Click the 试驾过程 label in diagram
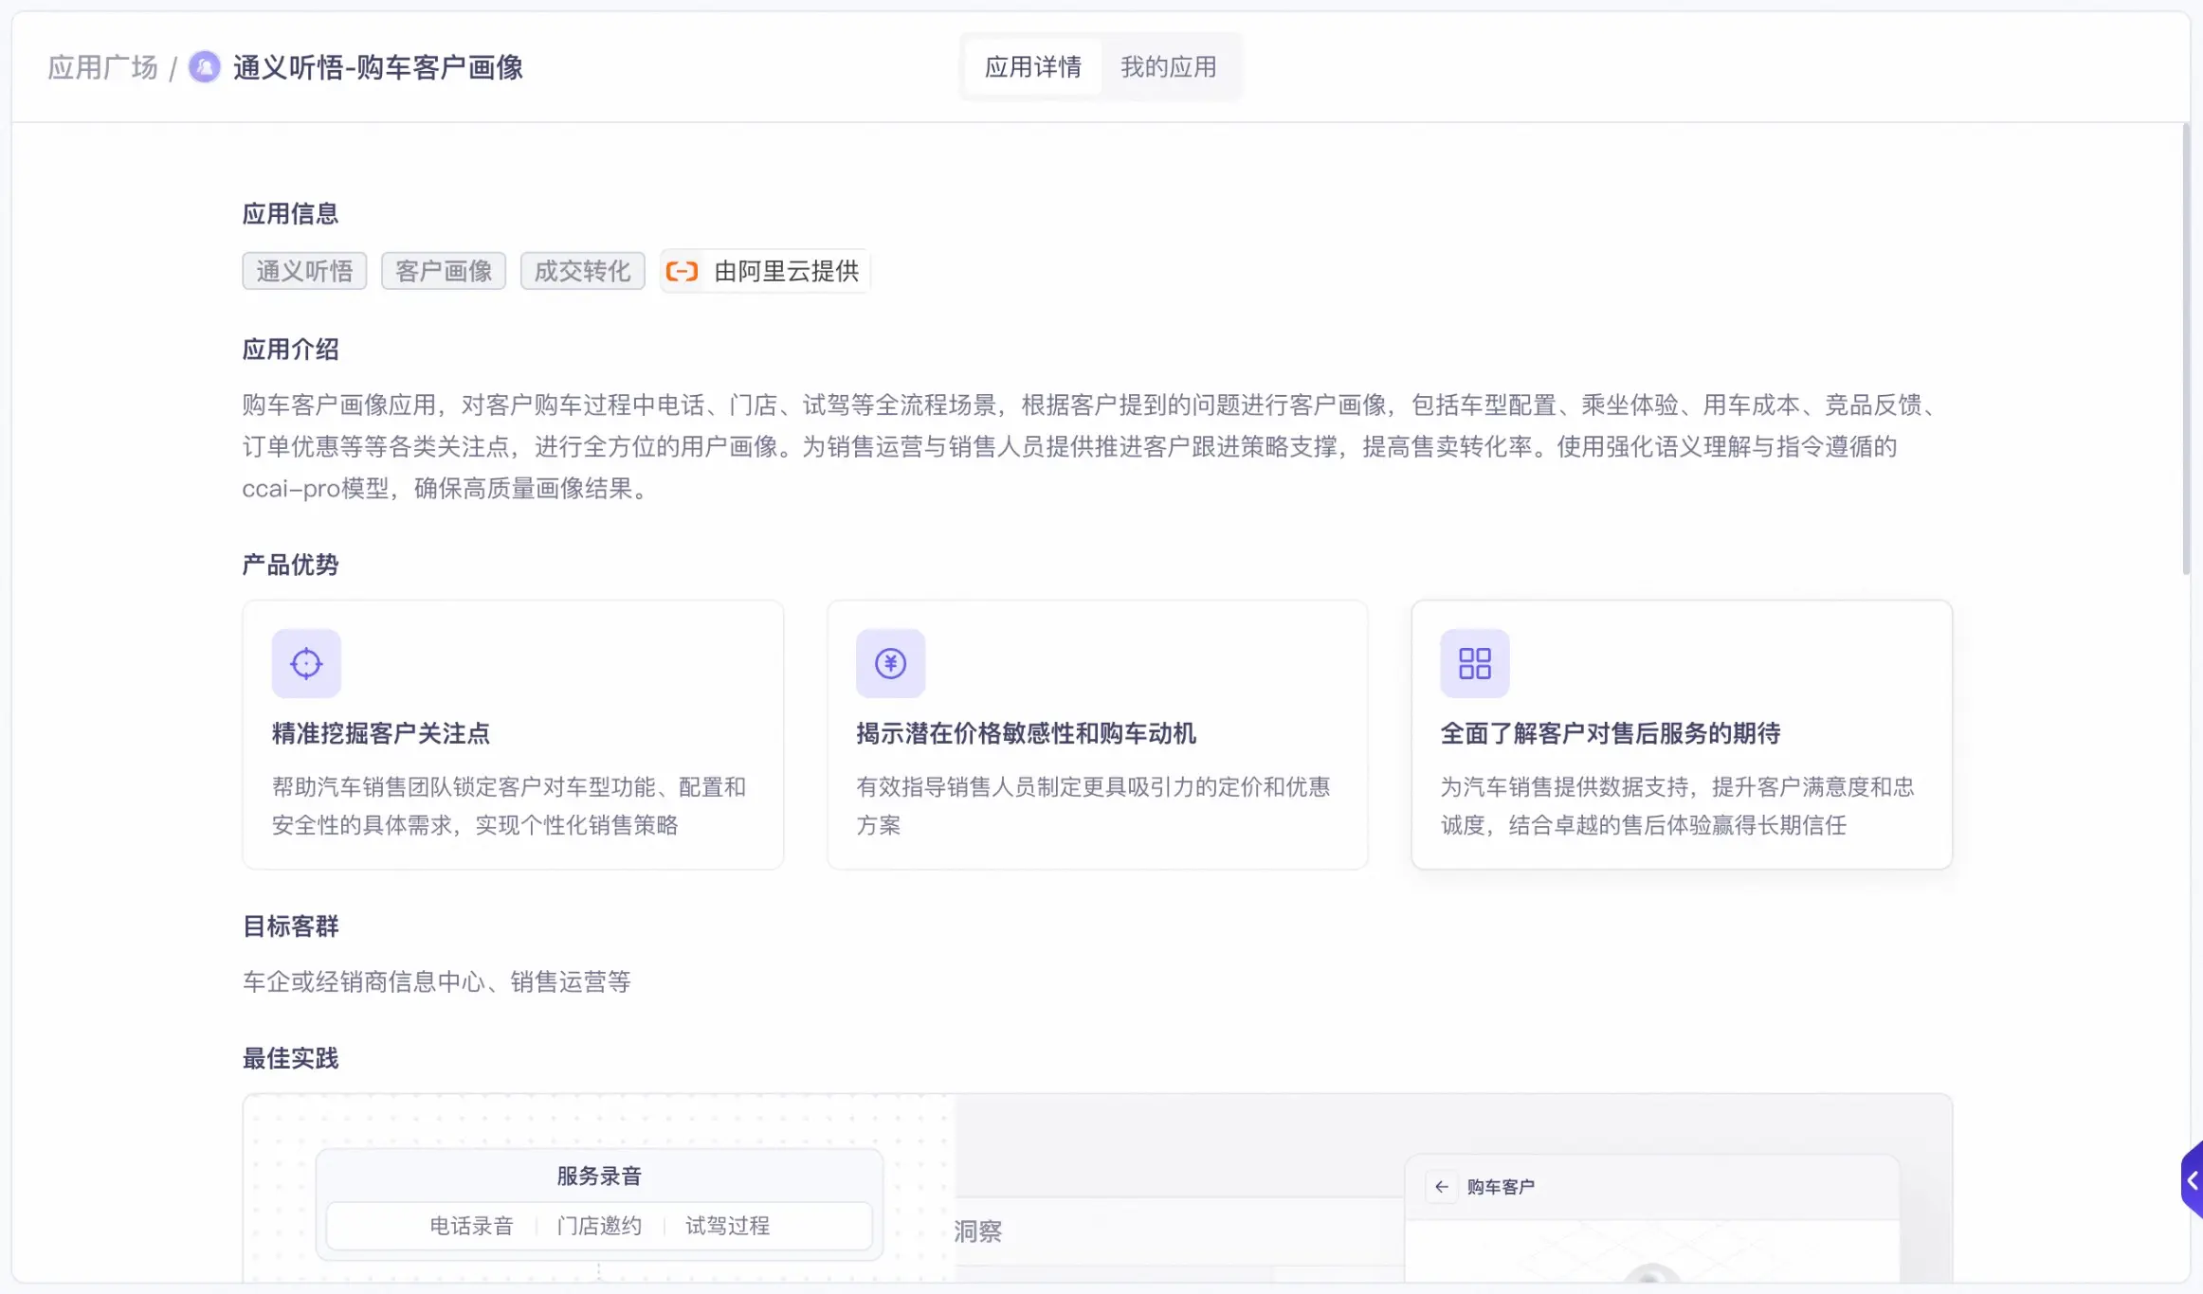The image size is (2203, 1294). (727, 1226)
